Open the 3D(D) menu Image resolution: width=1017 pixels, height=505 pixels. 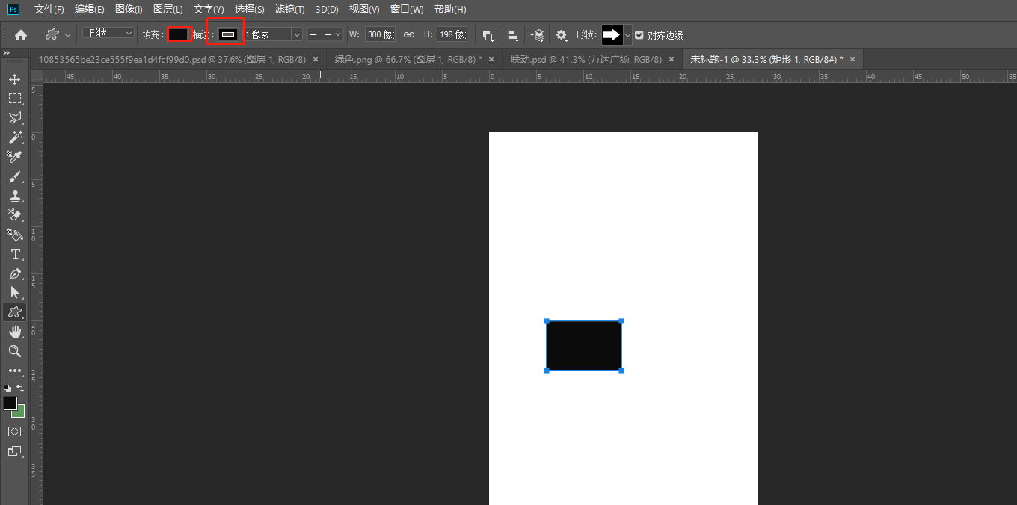click(x=327, y=9)
